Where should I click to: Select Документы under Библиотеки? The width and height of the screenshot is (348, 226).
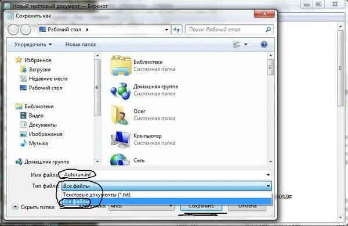(x=42, y=125)
